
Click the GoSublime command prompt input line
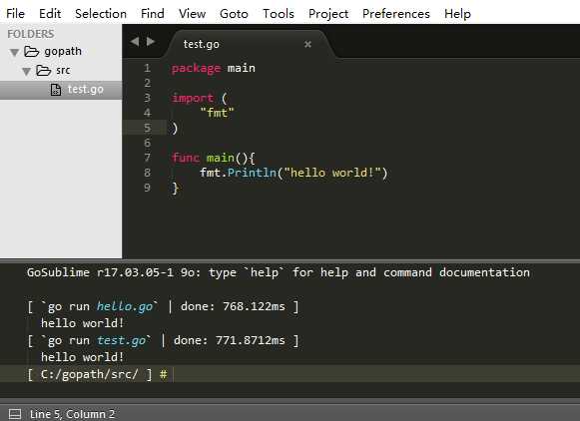click(290, 374)
